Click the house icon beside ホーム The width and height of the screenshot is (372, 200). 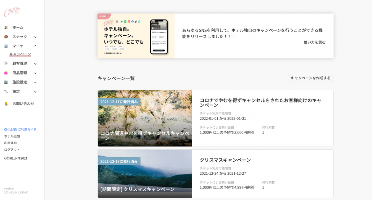[6, 28]
